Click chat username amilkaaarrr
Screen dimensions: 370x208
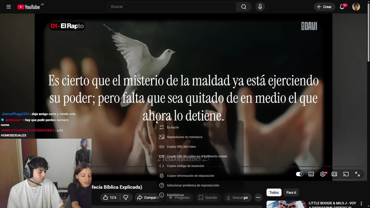pos(14,120)
